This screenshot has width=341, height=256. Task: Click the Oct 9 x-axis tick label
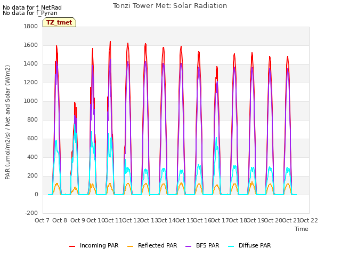78,220
